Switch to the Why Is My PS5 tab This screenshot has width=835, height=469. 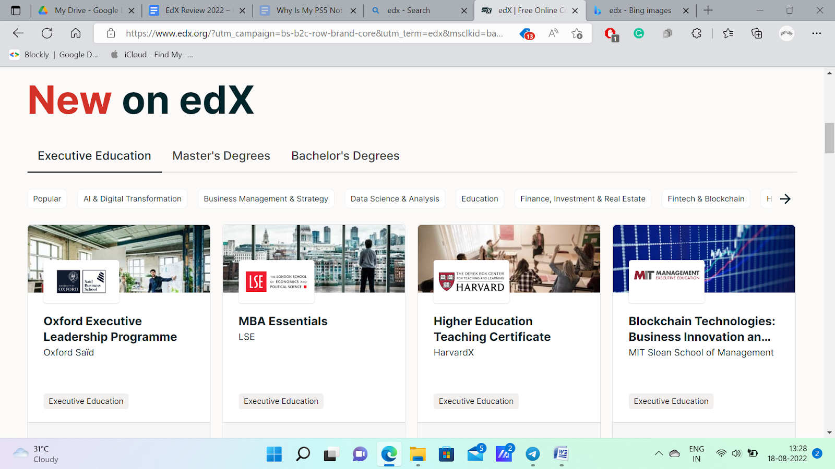[308, 10]
